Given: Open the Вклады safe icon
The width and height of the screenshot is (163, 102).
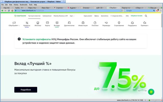Looking at the screenshot, I should pos(57,23).
